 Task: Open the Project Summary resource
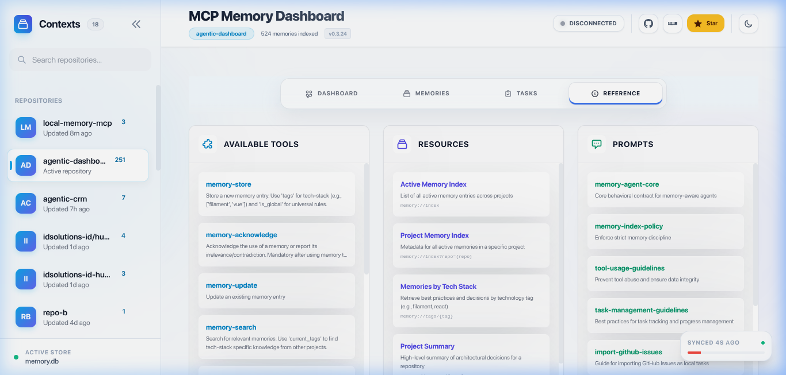point(471,354)
